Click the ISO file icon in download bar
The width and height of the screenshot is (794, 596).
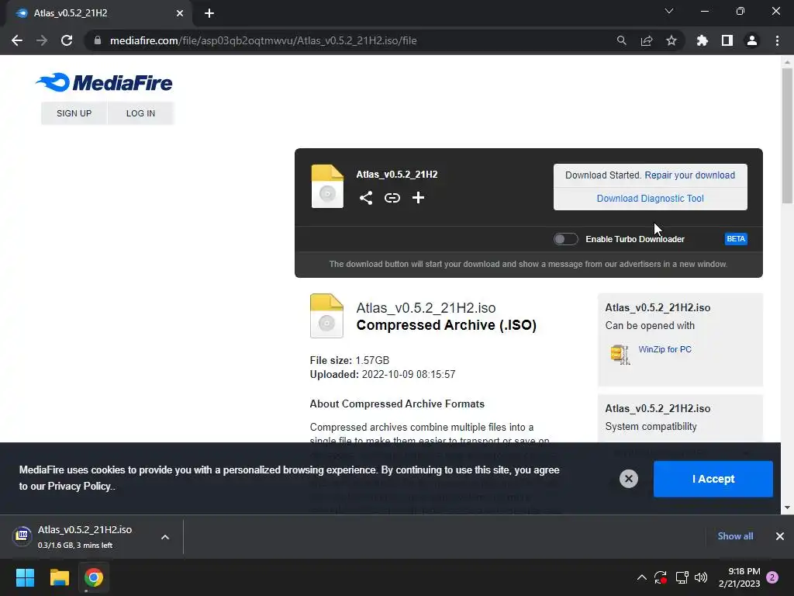(x=22, y=535)
